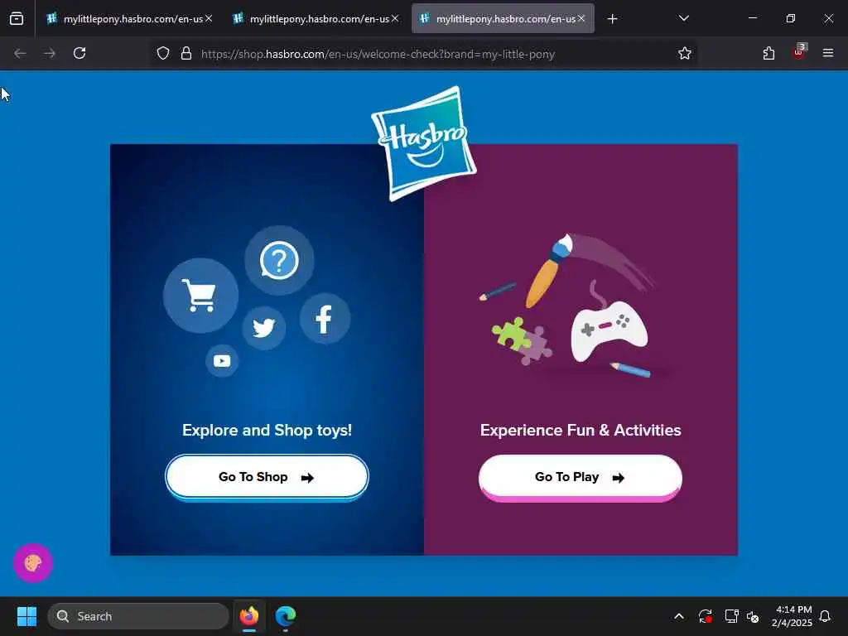Image resolution: width=848 pixels, height=636 pixels.
Task: Expand the list all tabs dropdown
Action: coord(683,18)
